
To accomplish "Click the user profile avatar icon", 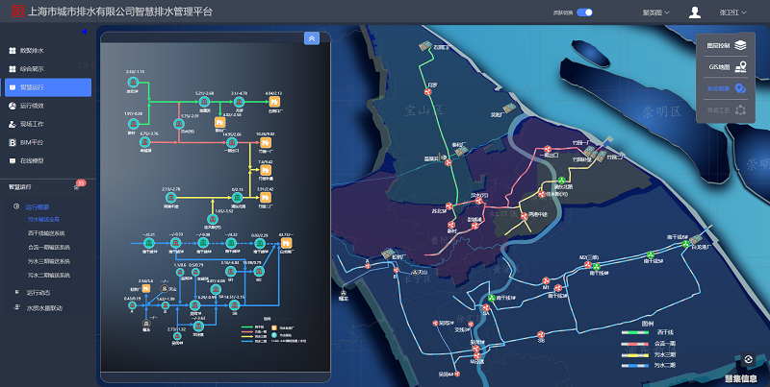I will (x=695, y=12).
